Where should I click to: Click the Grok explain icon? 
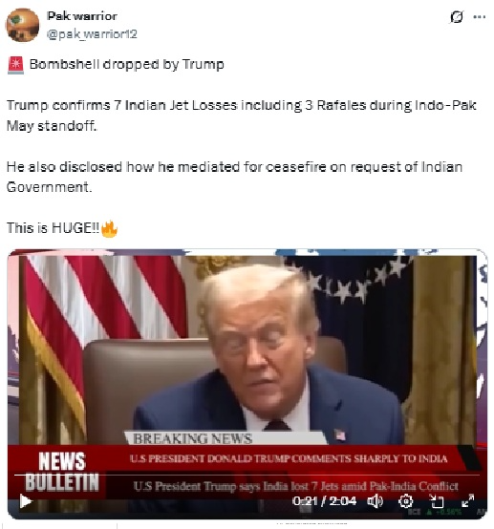[457, 16]
